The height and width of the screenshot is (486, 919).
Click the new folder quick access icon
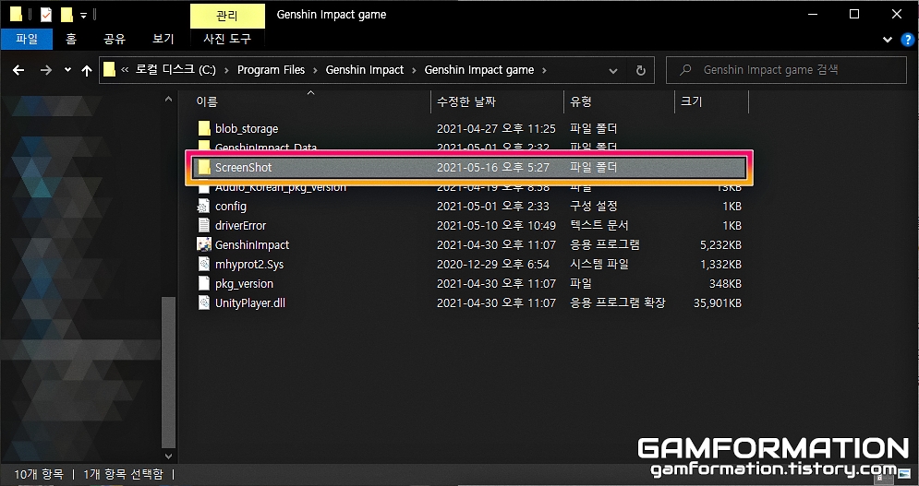click(67, 14)
